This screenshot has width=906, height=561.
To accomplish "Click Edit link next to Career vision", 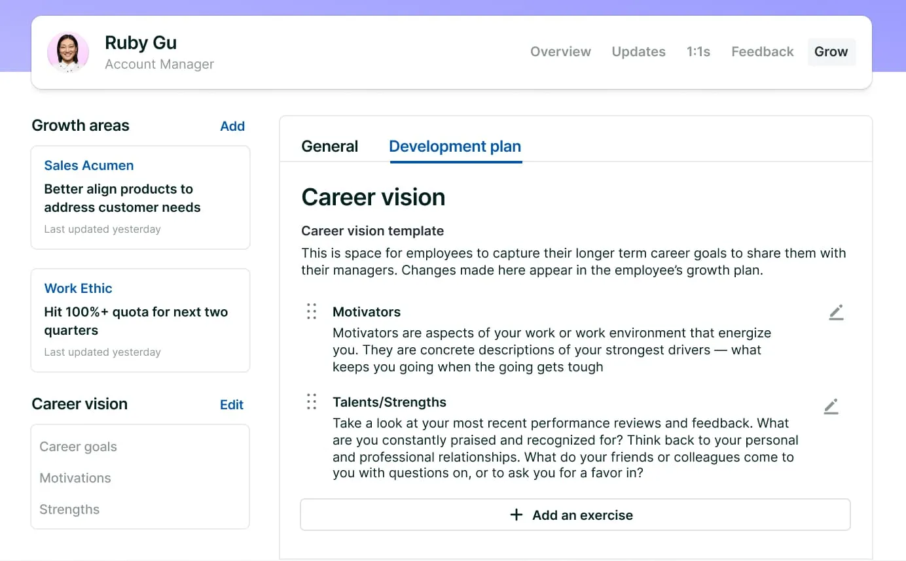I will [x=232, y=405].
